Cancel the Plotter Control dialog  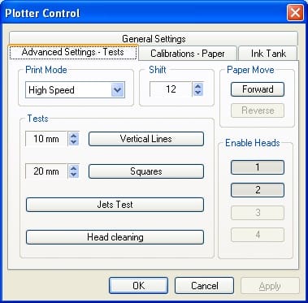tap(204, 286)
